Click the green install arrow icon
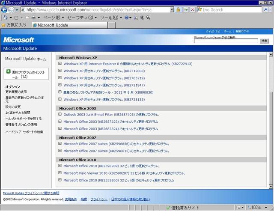 pyautogui.click(x=8, y=71)
